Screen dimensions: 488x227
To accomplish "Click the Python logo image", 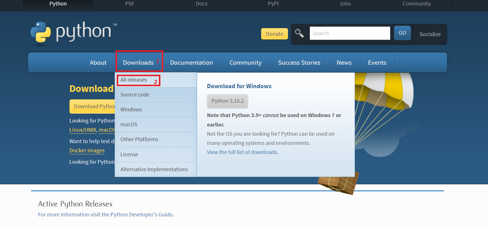I will tap(74, 33).
